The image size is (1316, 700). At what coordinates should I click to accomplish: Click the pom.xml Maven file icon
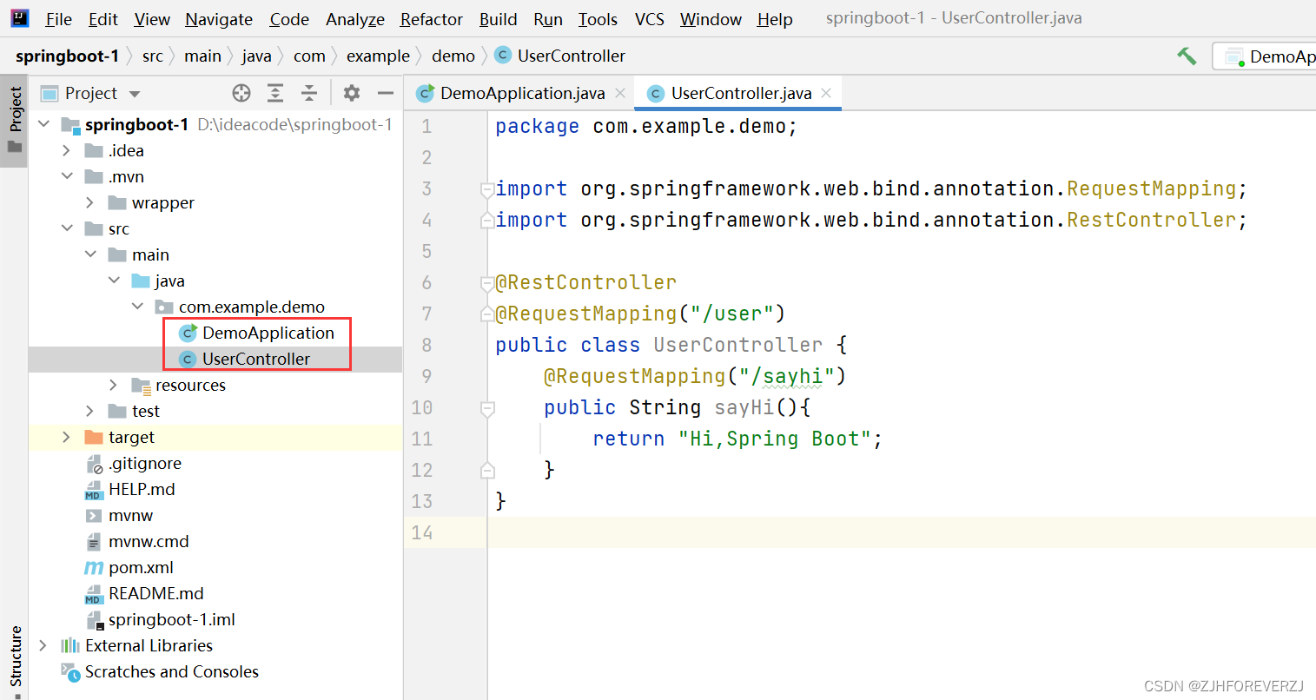pos(94,568)
